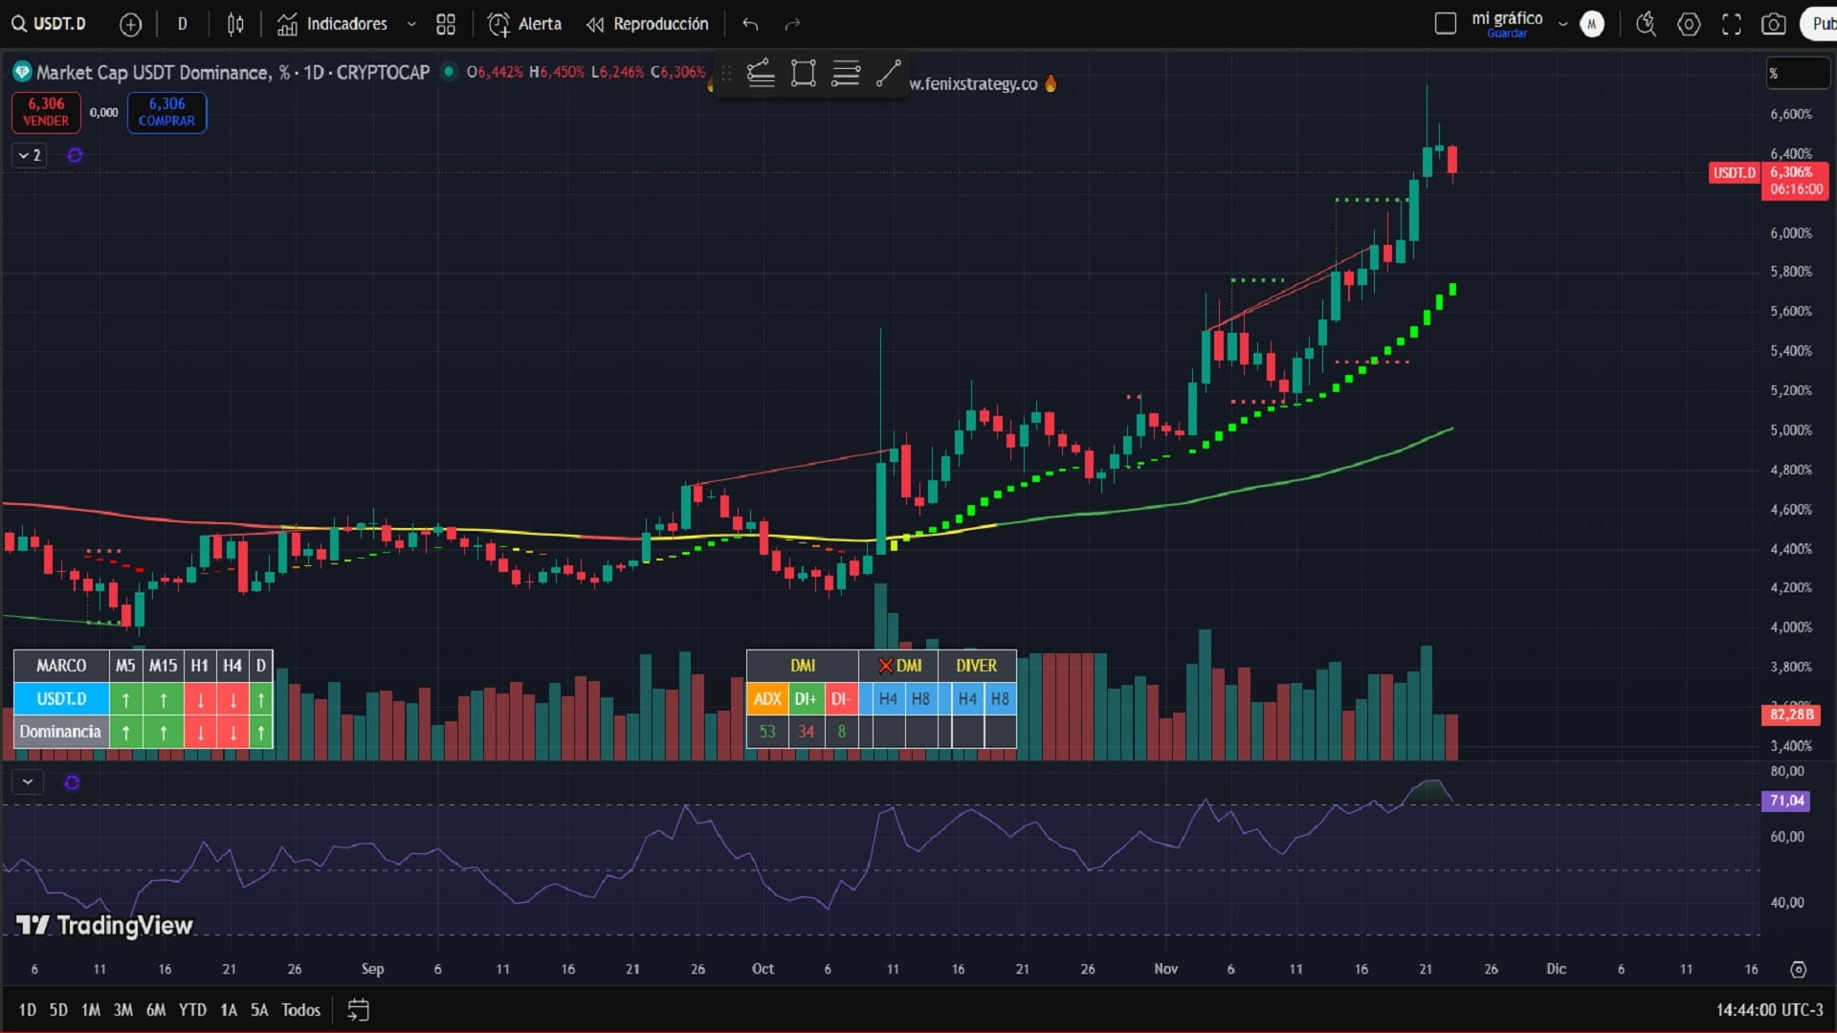The width and height of the screenshot is (1837, 1033).
Task: Click the add symbol plus icon
Action: (x=130, y=25)
